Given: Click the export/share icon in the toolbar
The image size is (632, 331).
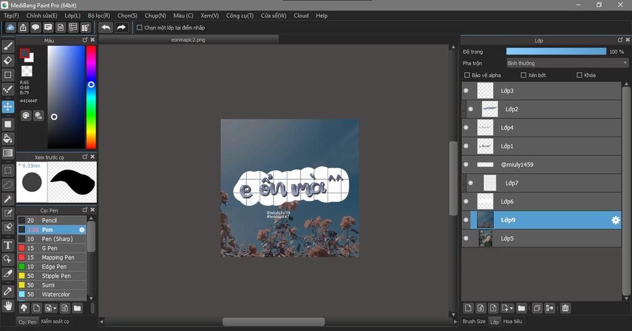Looking at the screenshot, I should click(23, 27).
